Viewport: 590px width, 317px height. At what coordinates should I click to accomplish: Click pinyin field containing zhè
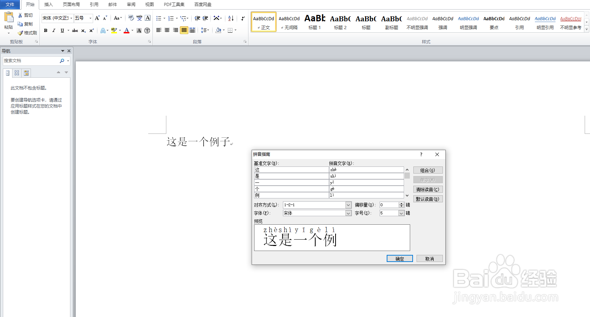(x=366, y=170)
